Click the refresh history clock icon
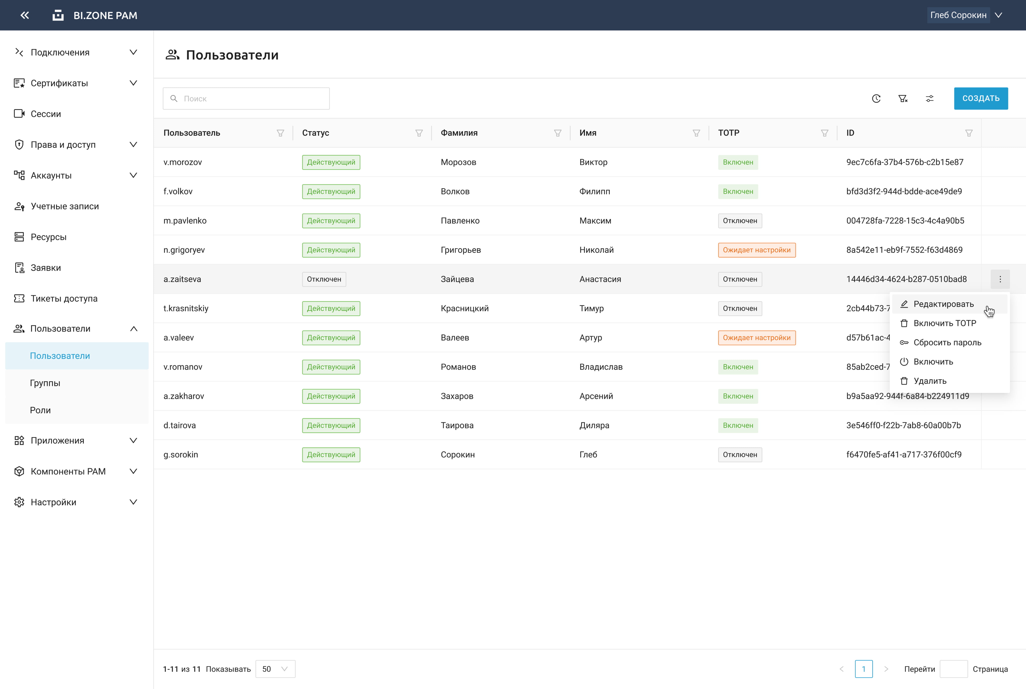Screen dimensions: 1026x689 [876, 98]
